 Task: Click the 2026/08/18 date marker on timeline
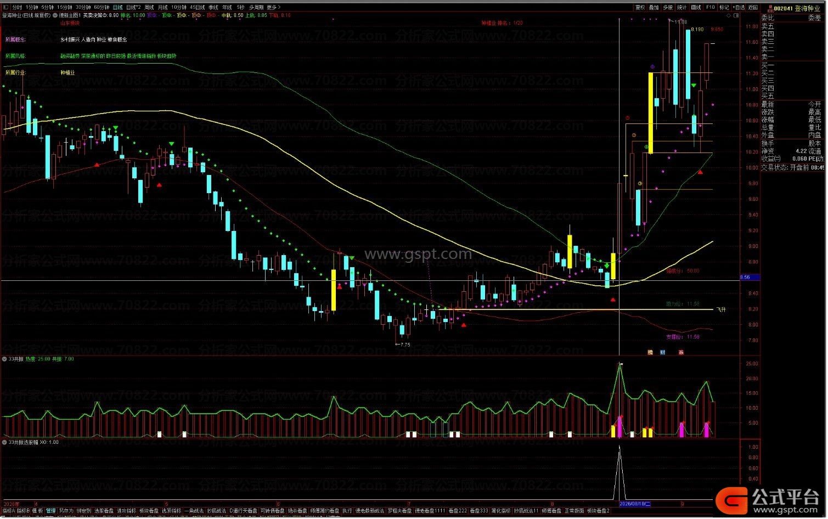point(635,503)
